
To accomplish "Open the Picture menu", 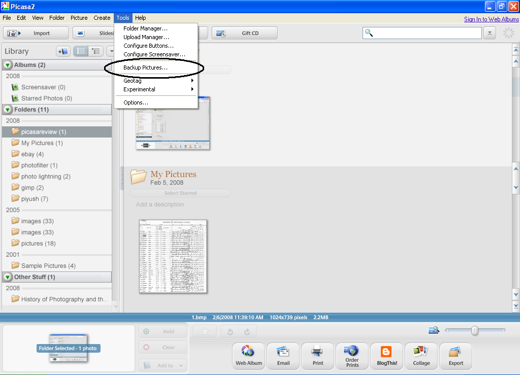I will pos(79,18).
